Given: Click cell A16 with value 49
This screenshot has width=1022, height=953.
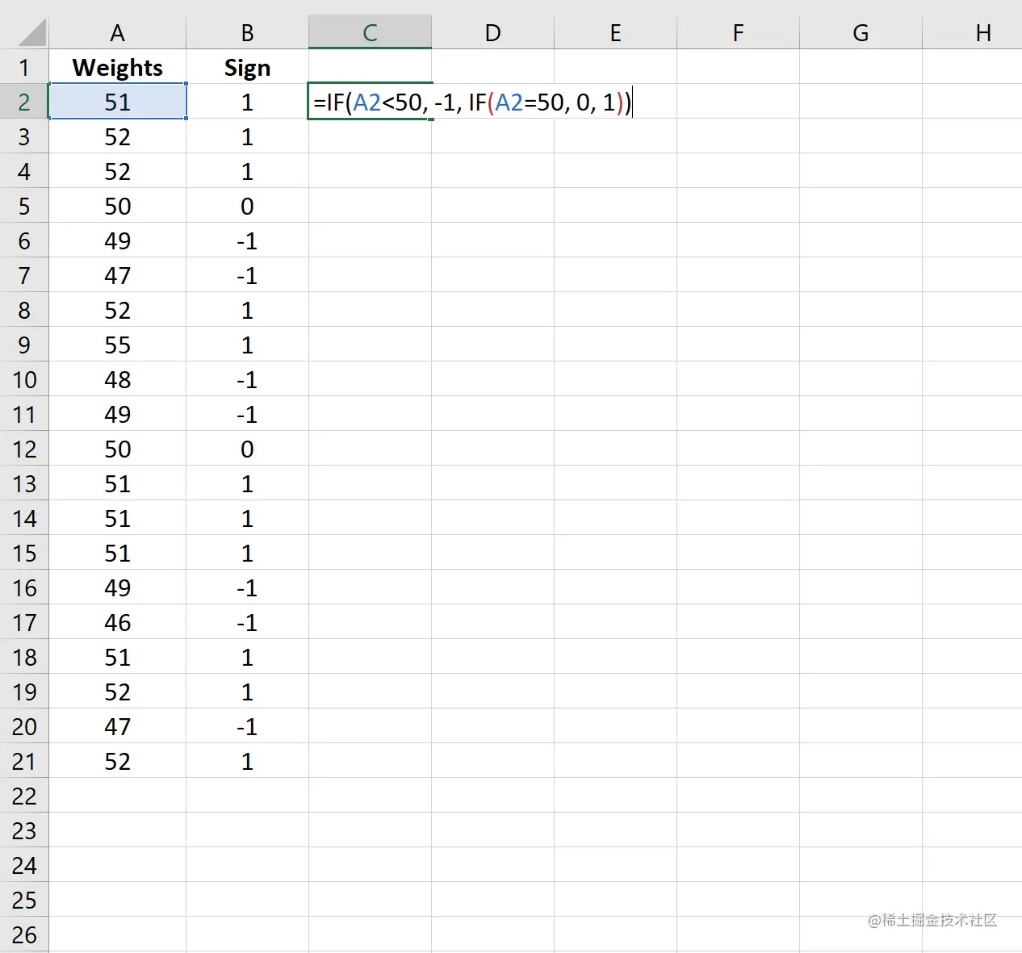Looking at the screenshot, I should [x=118, y=587].
